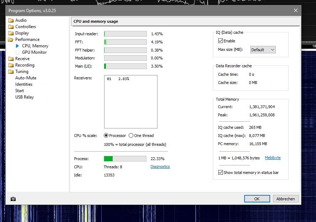Click the Display folder icon
The image size is (316, 222).
click(11, 33)
